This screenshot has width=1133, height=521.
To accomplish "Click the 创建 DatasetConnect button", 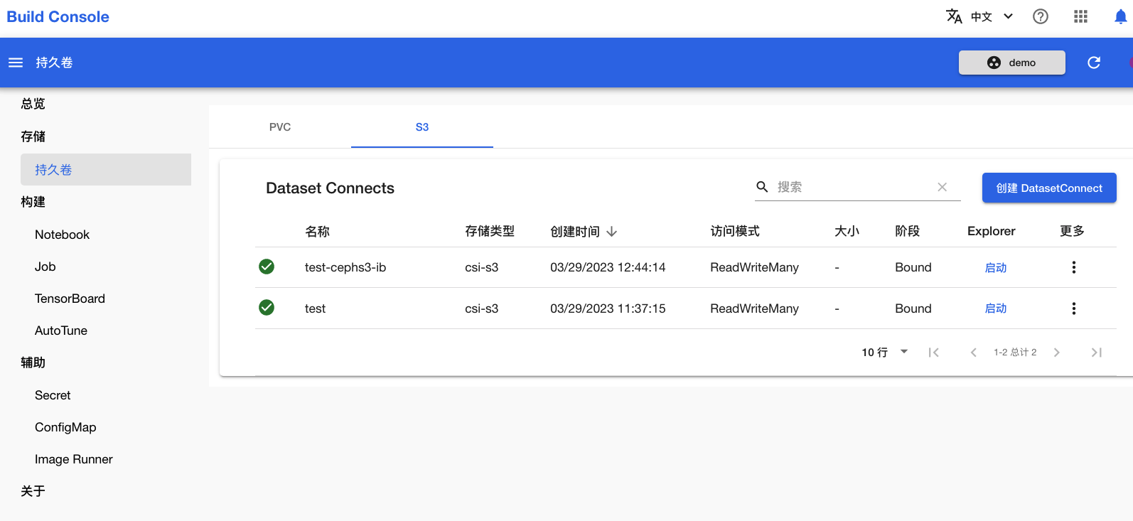I will pyautogui.click(x=1049, y=188).
